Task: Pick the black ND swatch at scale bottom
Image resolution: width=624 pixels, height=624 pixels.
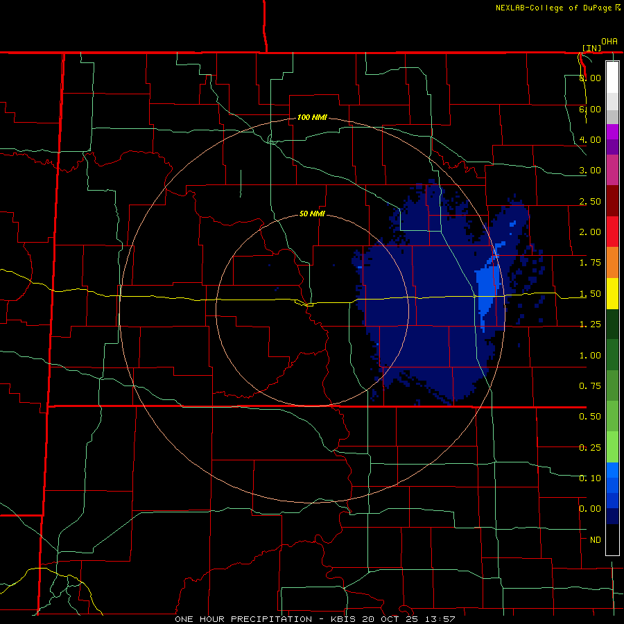Action: 612,539
